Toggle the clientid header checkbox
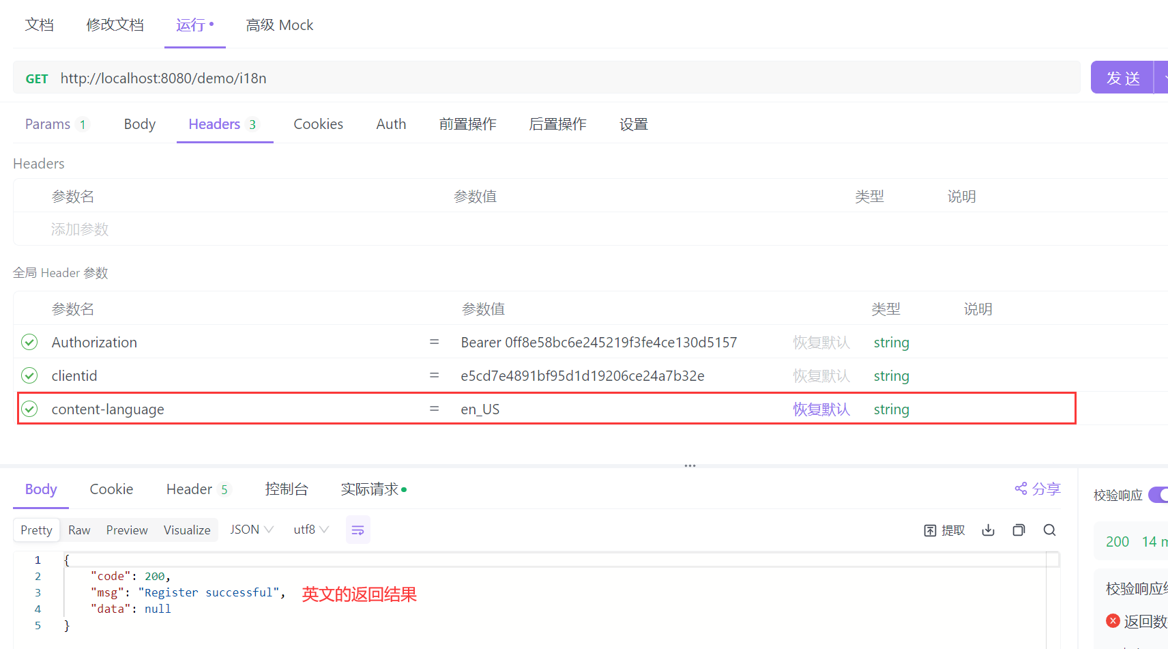The image size is (1168, 649). 29,375
